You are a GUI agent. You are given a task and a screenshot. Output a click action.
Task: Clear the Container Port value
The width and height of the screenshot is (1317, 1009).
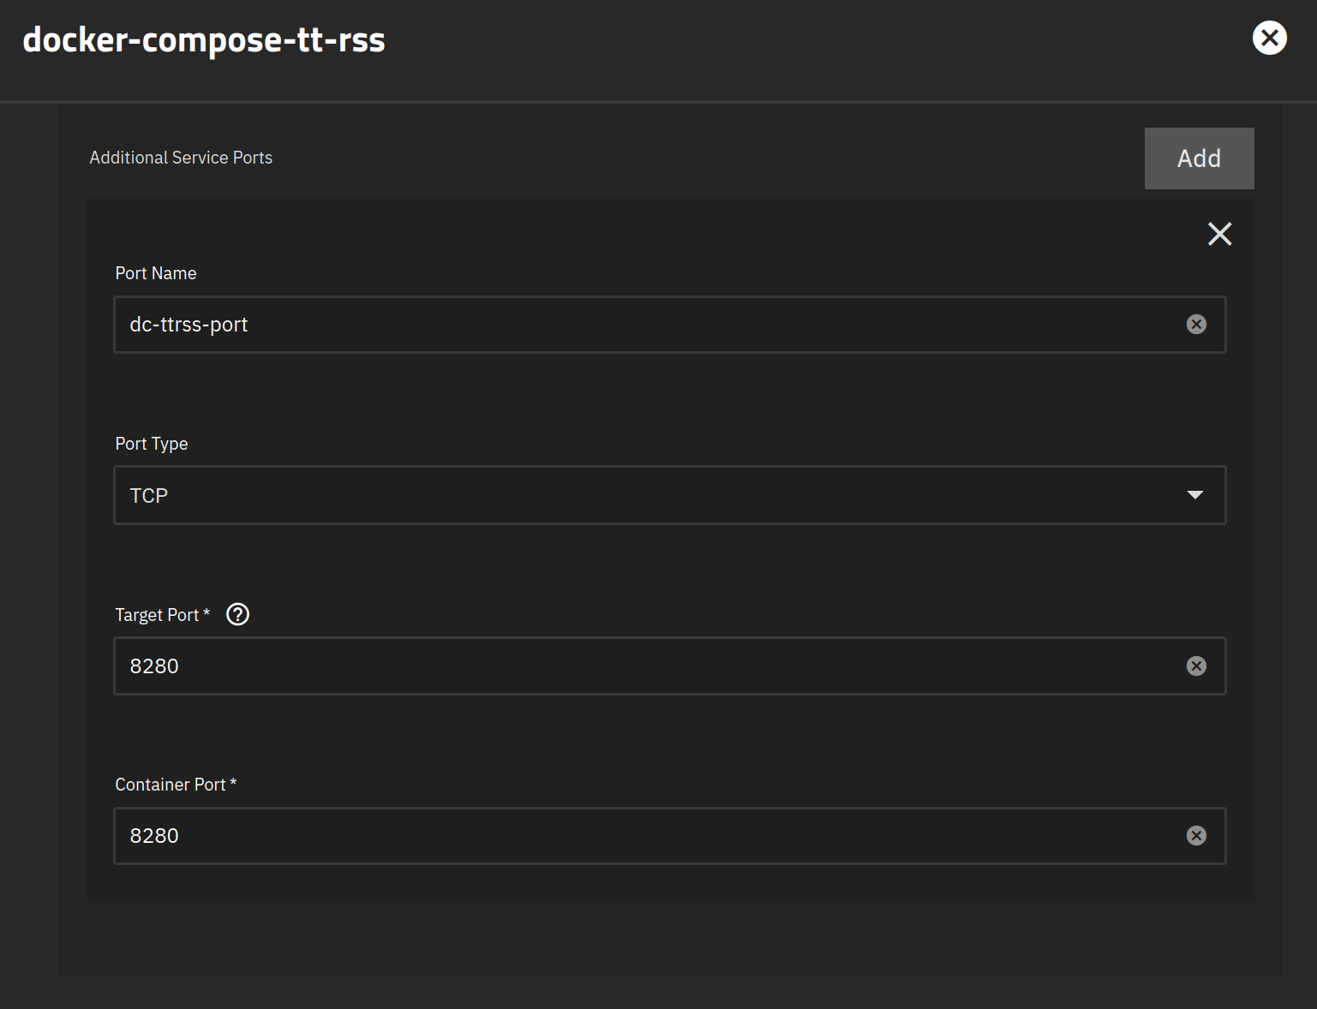(1196, 836)
